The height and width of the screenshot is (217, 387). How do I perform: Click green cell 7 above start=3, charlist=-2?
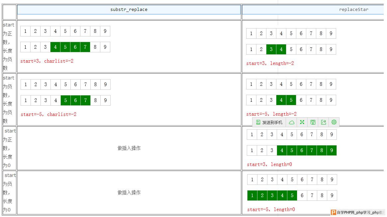85,47
